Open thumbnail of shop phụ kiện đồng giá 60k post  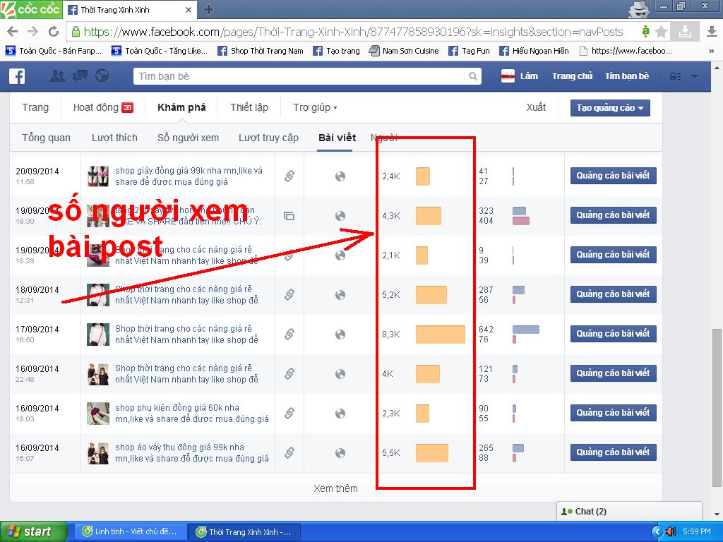pos(98,414)
